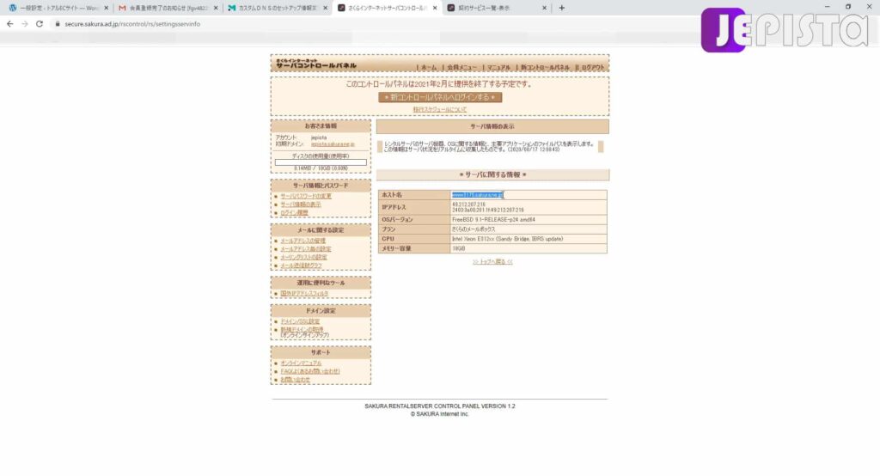Open ドメイン/SSL設定 link
880x476 pixels.
300,321
